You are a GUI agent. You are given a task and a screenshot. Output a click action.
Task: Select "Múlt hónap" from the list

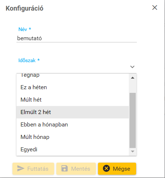click(x=72, y=137)
